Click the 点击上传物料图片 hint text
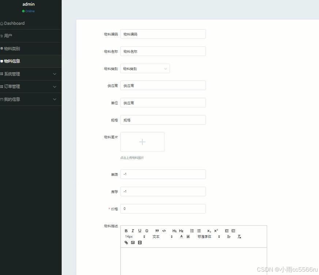Screen dimensions: 319x275 pyautogui.click(x=132, y=158)
